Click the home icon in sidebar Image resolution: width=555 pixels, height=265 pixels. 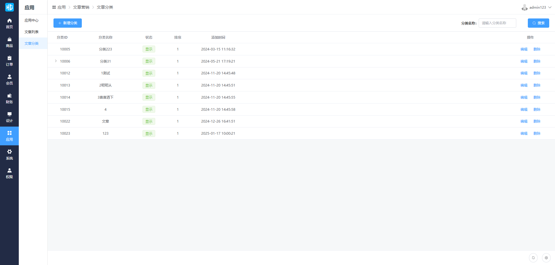tap(9, 21)
